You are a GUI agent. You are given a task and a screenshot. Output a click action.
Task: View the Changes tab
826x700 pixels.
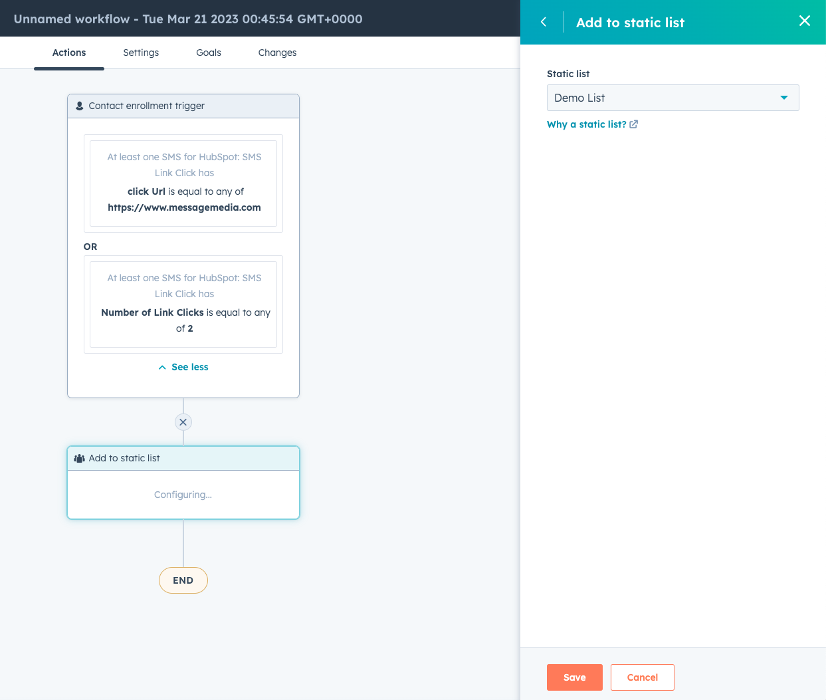(277, 53)
